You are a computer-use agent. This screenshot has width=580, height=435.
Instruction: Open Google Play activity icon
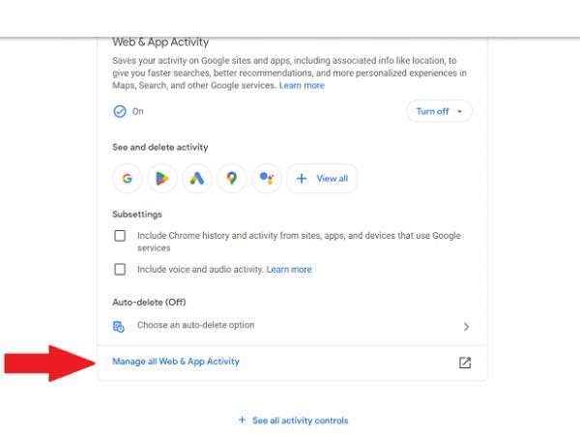pyautogui.click(x=162, y=178)
